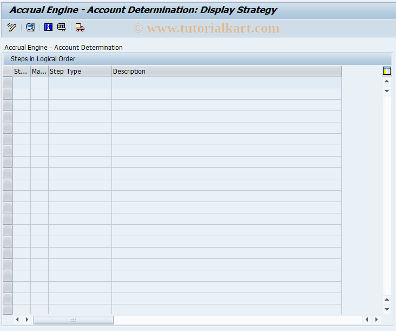The image size is (396, 331).
Task: Click the 'Description' column header
Action: [x=227, y=72]
